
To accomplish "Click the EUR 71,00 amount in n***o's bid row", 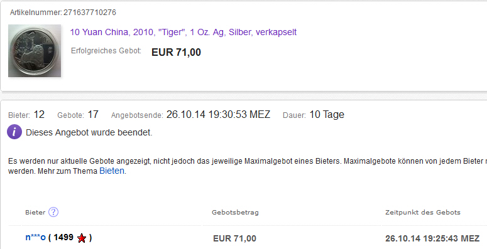I will coord(234,238).
